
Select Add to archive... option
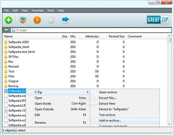(125, 121)
